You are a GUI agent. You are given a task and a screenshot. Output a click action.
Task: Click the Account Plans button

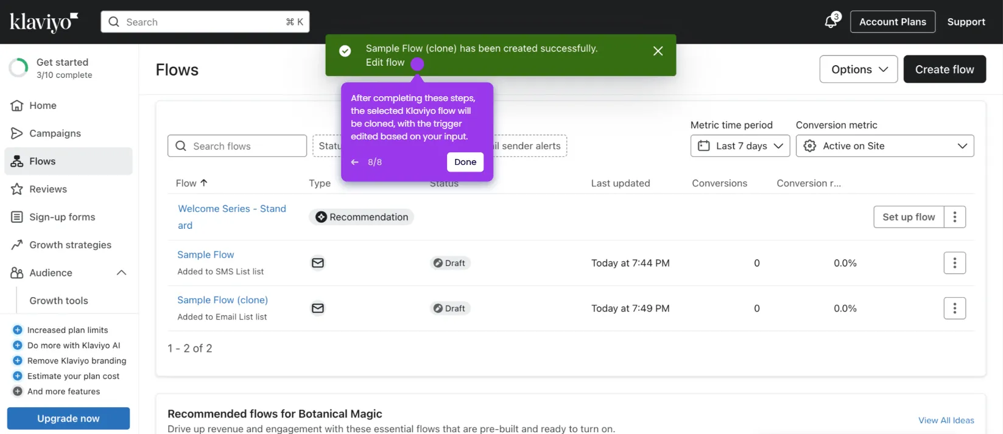coord(893,22)
